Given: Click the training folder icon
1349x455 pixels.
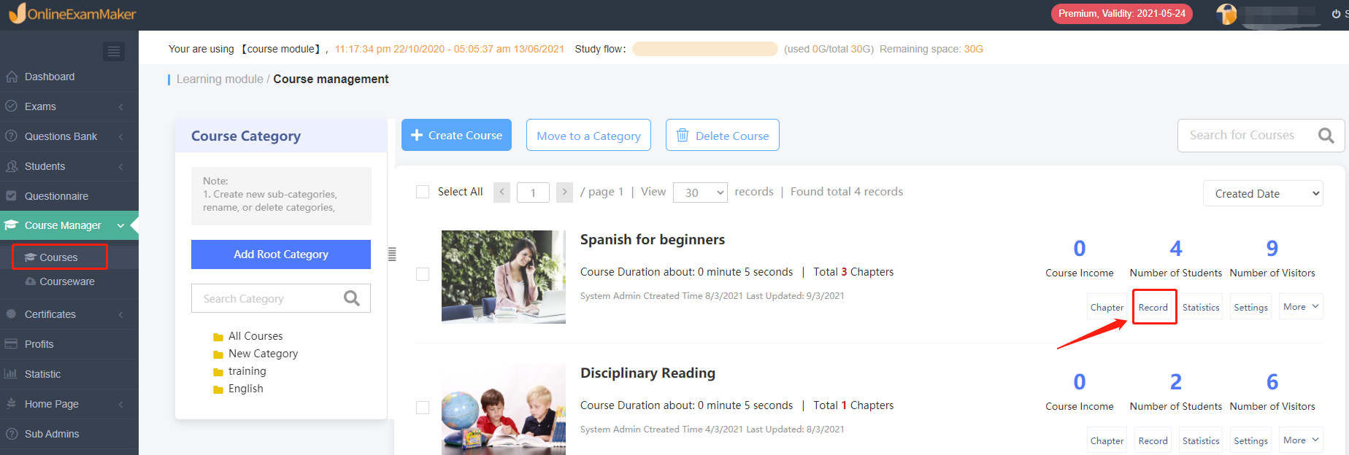Looking at the screenshot, I should pyautogui.click(x=218, y=372).
